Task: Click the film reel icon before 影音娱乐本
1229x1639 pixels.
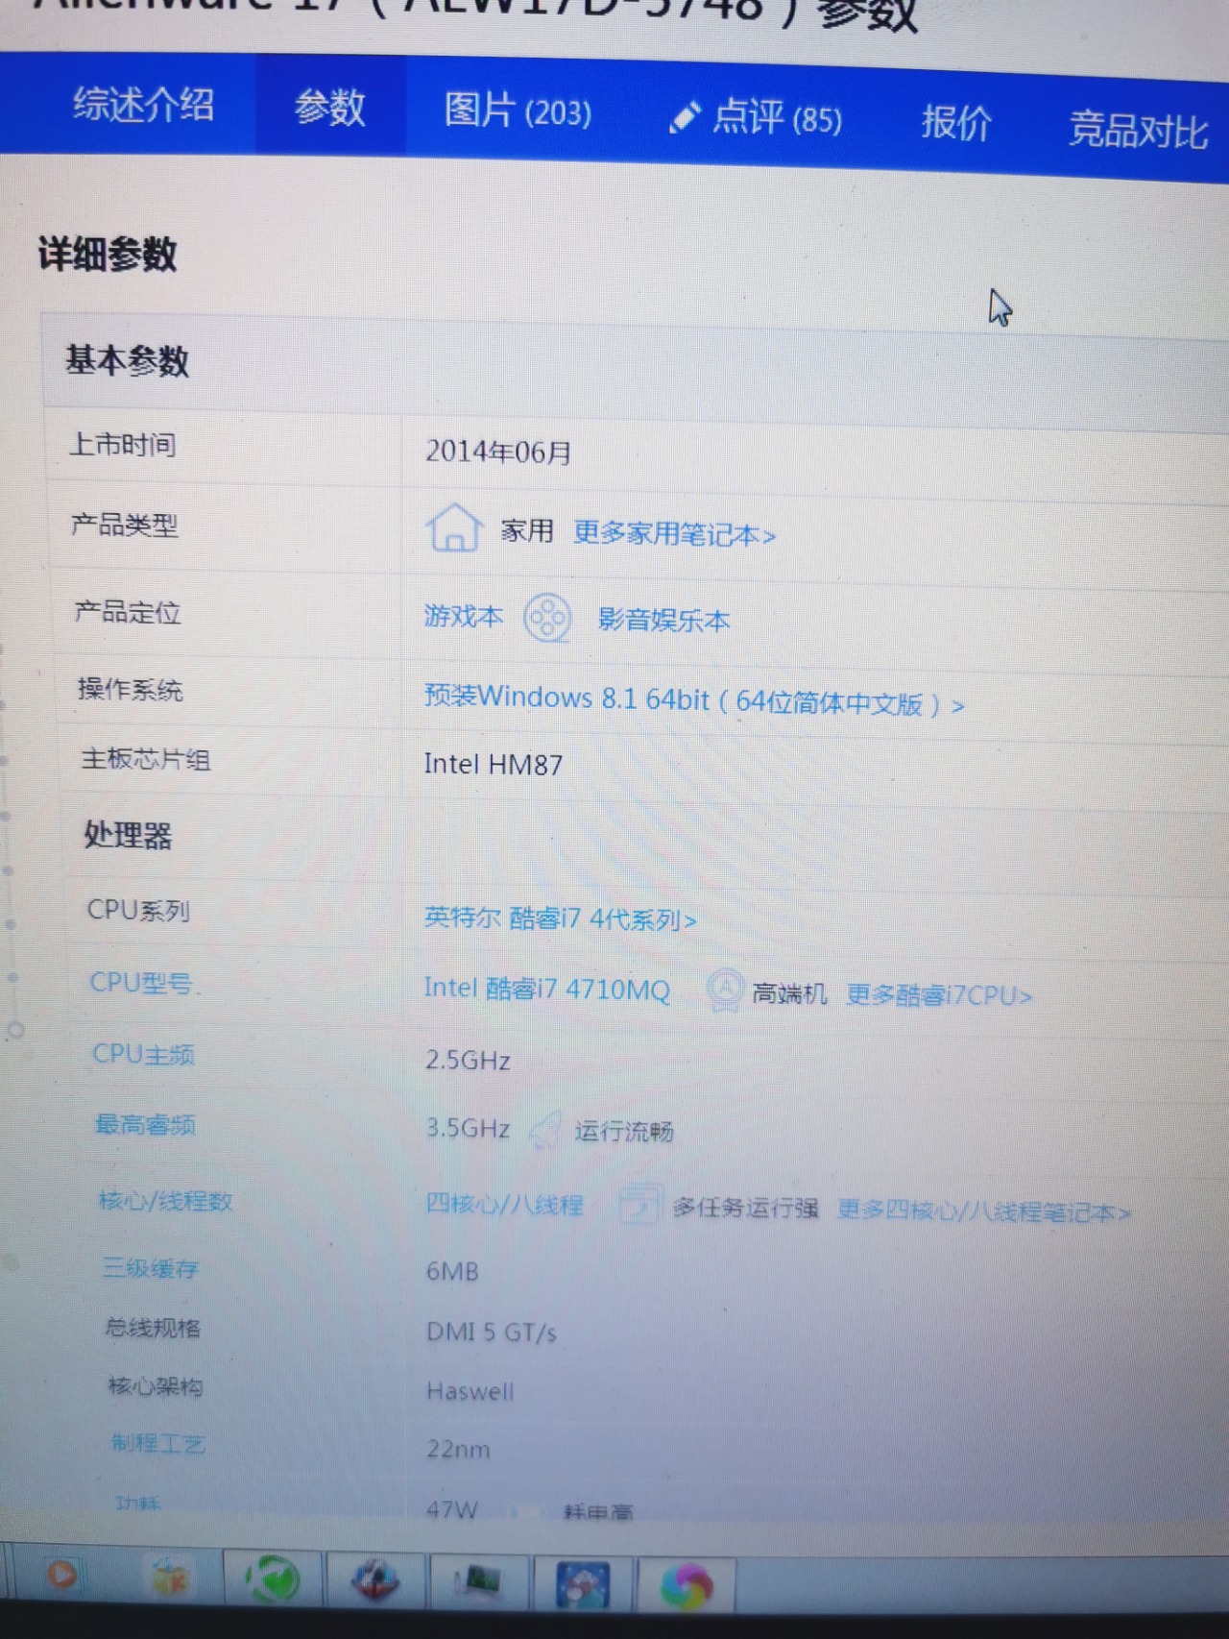Action: pos(547,619)
